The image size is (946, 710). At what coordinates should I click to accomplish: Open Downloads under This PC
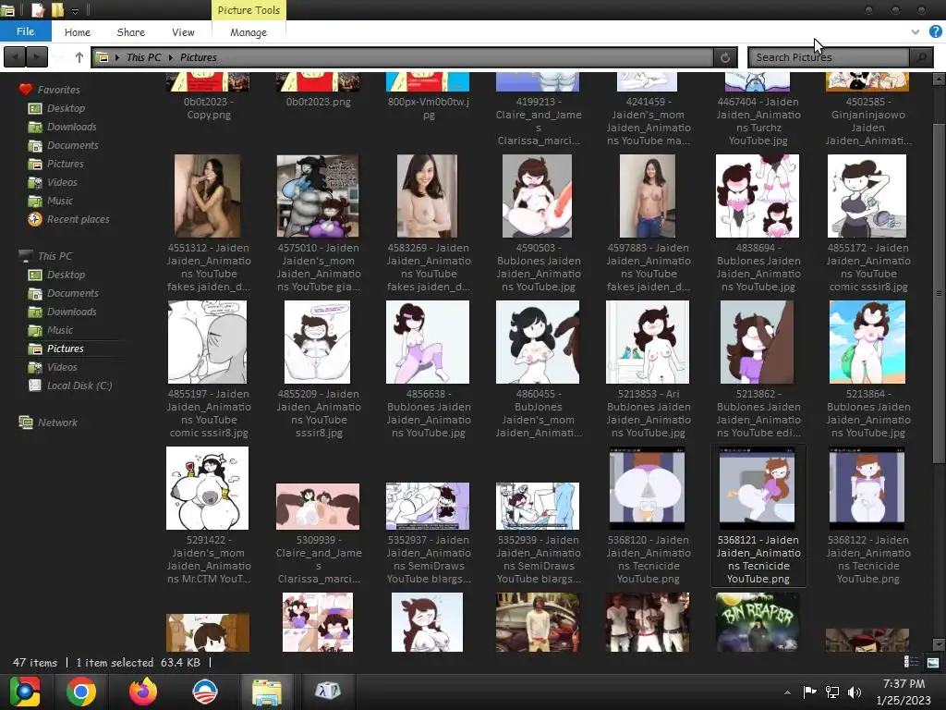[71, 312]
